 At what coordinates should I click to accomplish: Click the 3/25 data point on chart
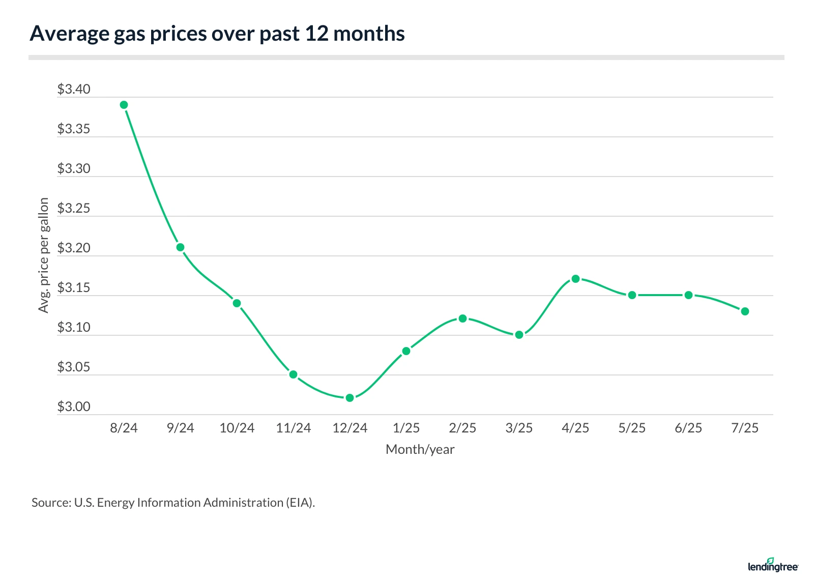(x=519, y=335)
